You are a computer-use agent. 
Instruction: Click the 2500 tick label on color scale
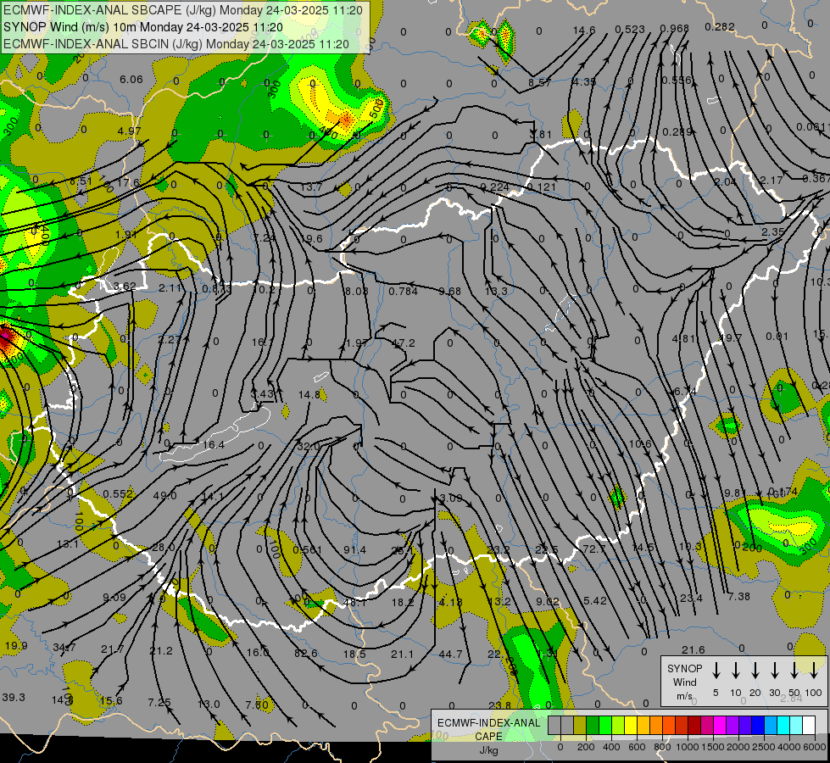coord(764,747)
